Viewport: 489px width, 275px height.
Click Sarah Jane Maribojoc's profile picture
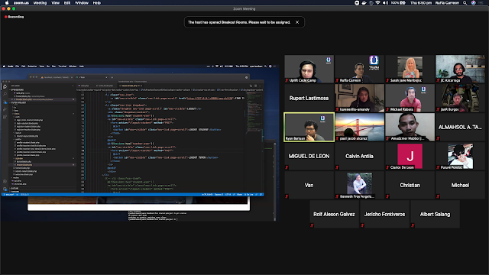coord(410,67)
